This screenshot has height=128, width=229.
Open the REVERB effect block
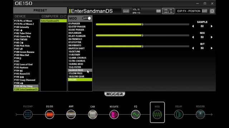[x=200, y=114]
